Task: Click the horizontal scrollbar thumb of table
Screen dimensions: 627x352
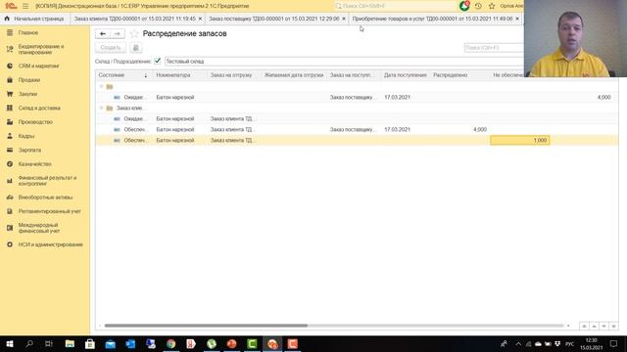Action: 206,326
